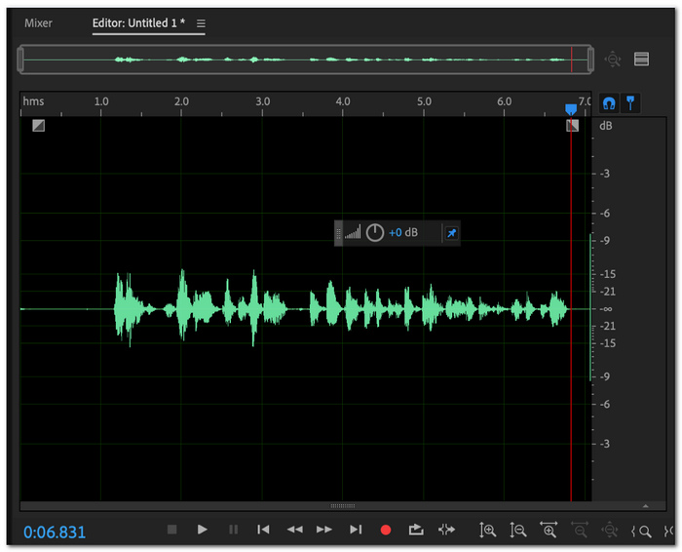
Task: Click the 1.0 mark on the timeline ruler
Action: (x=101, y=101)
